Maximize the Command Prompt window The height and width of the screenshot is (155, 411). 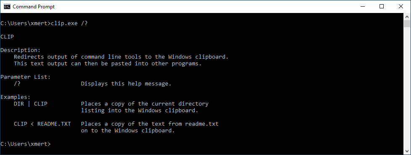382,7
